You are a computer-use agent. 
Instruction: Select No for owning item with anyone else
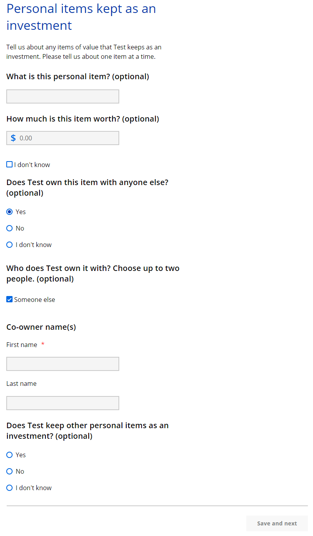coord(10,228)
